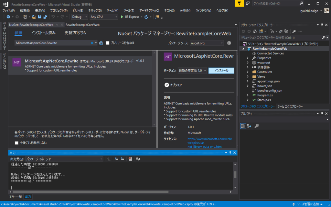Open the license URL link

209,143
